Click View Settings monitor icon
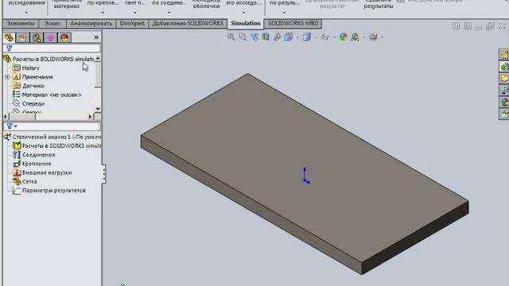This screenshot has width=509, height=286. click(373, 37)
